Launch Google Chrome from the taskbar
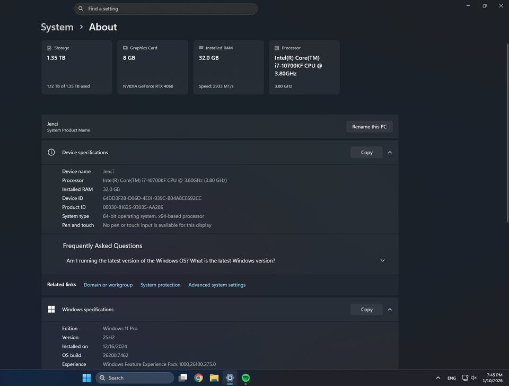 pos(198,378)
